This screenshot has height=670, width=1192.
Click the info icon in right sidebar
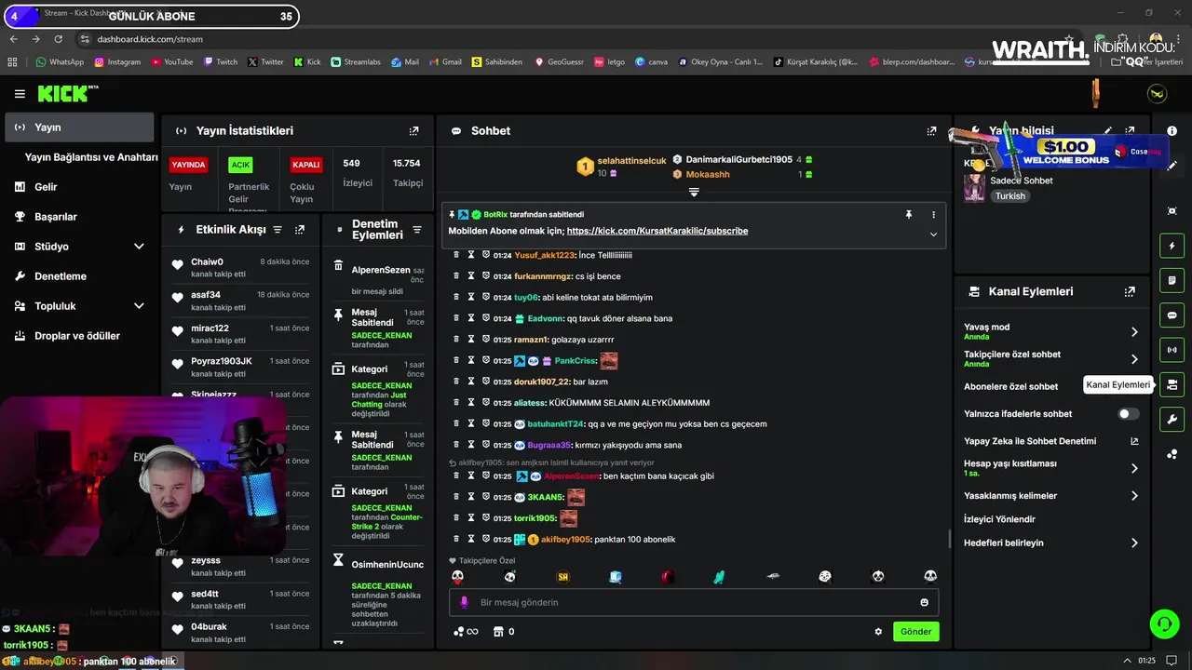[x=1172, y=131]
